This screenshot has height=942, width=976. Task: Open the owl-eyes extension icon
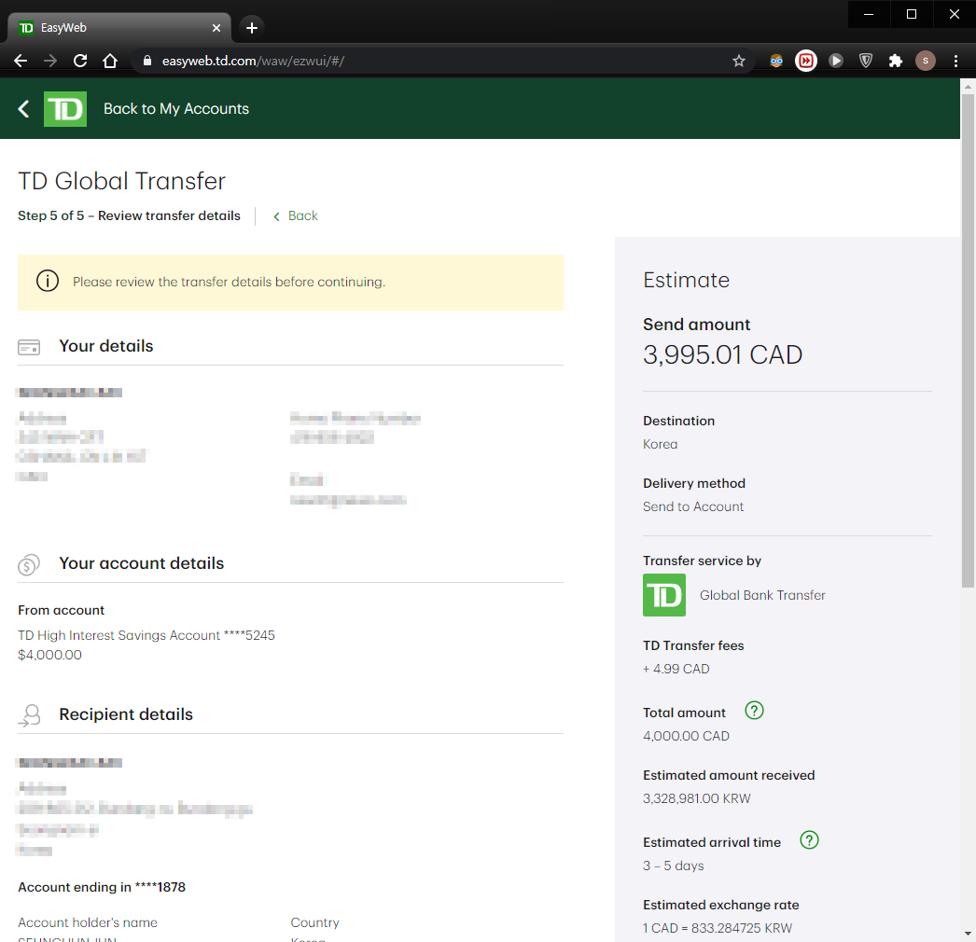tap(776, 61)
